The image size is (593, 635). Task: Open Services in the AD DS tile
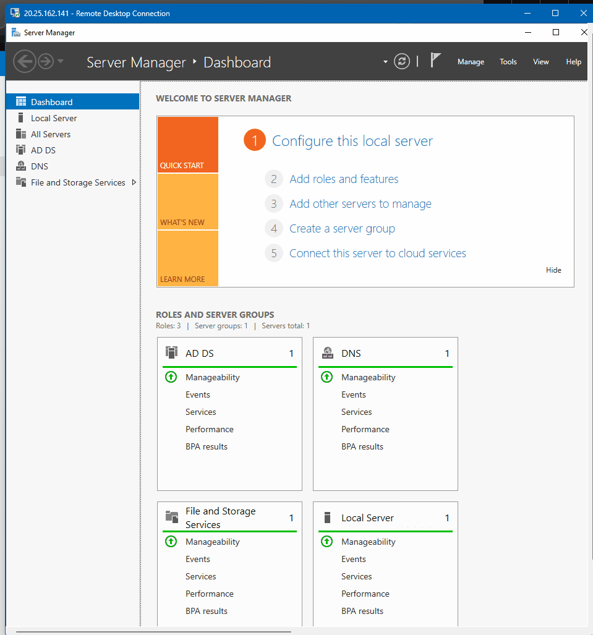tap(200, 412)
